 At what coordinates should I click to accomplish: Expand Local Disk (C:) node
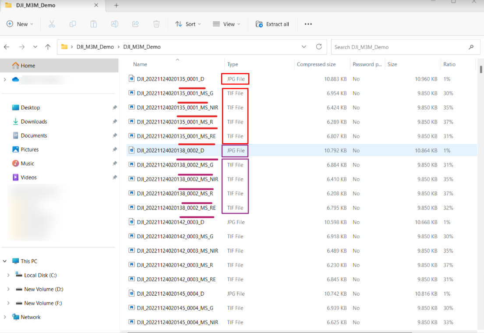[x=8, y=275]
